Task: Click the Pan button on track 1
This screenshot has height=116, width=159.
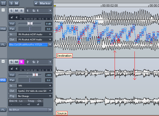Action: click(x=12, y=29)
